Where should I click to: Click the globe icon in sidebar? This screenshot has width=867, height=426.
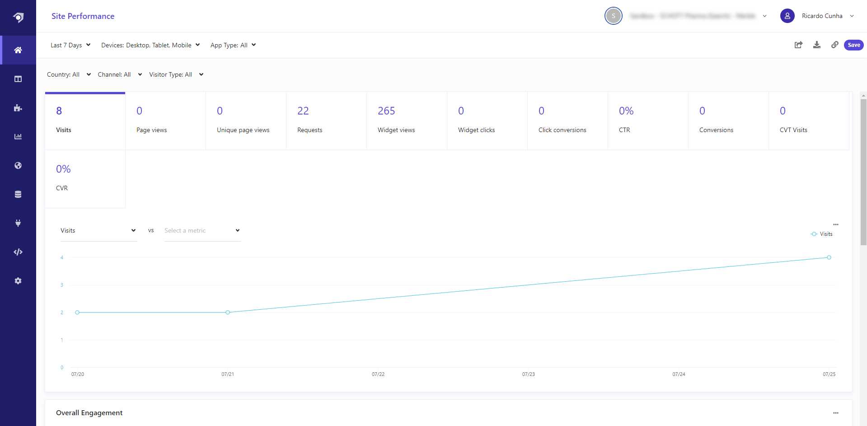click(18, 165)
